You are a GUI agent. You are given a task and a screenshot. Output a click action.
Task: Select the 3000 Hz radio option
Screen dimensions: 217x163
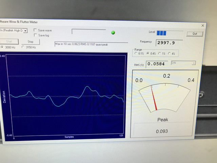2,47
